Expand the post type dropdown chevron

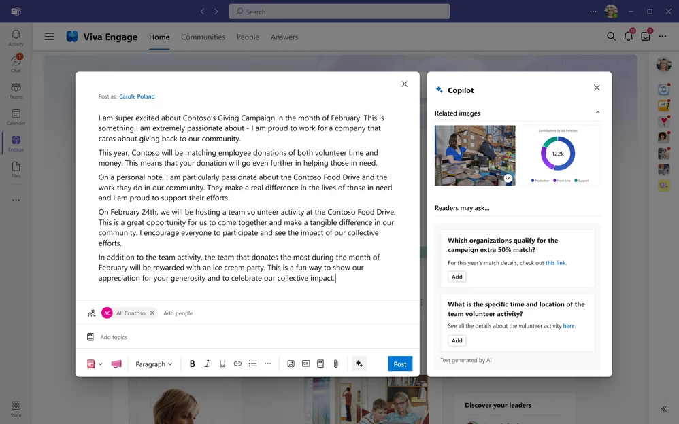[100, 364]
